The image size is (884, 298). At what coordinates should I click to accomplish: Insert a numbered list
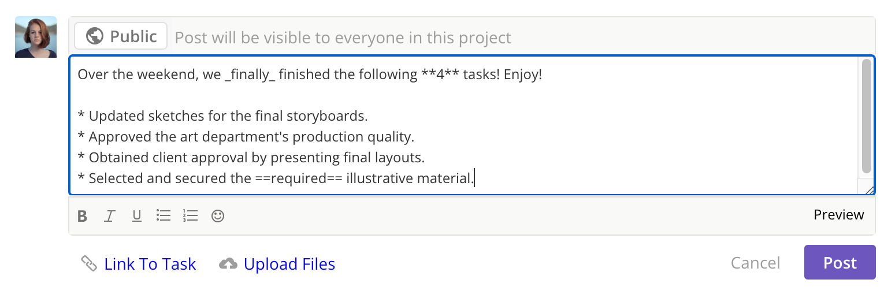pos(190,216)
